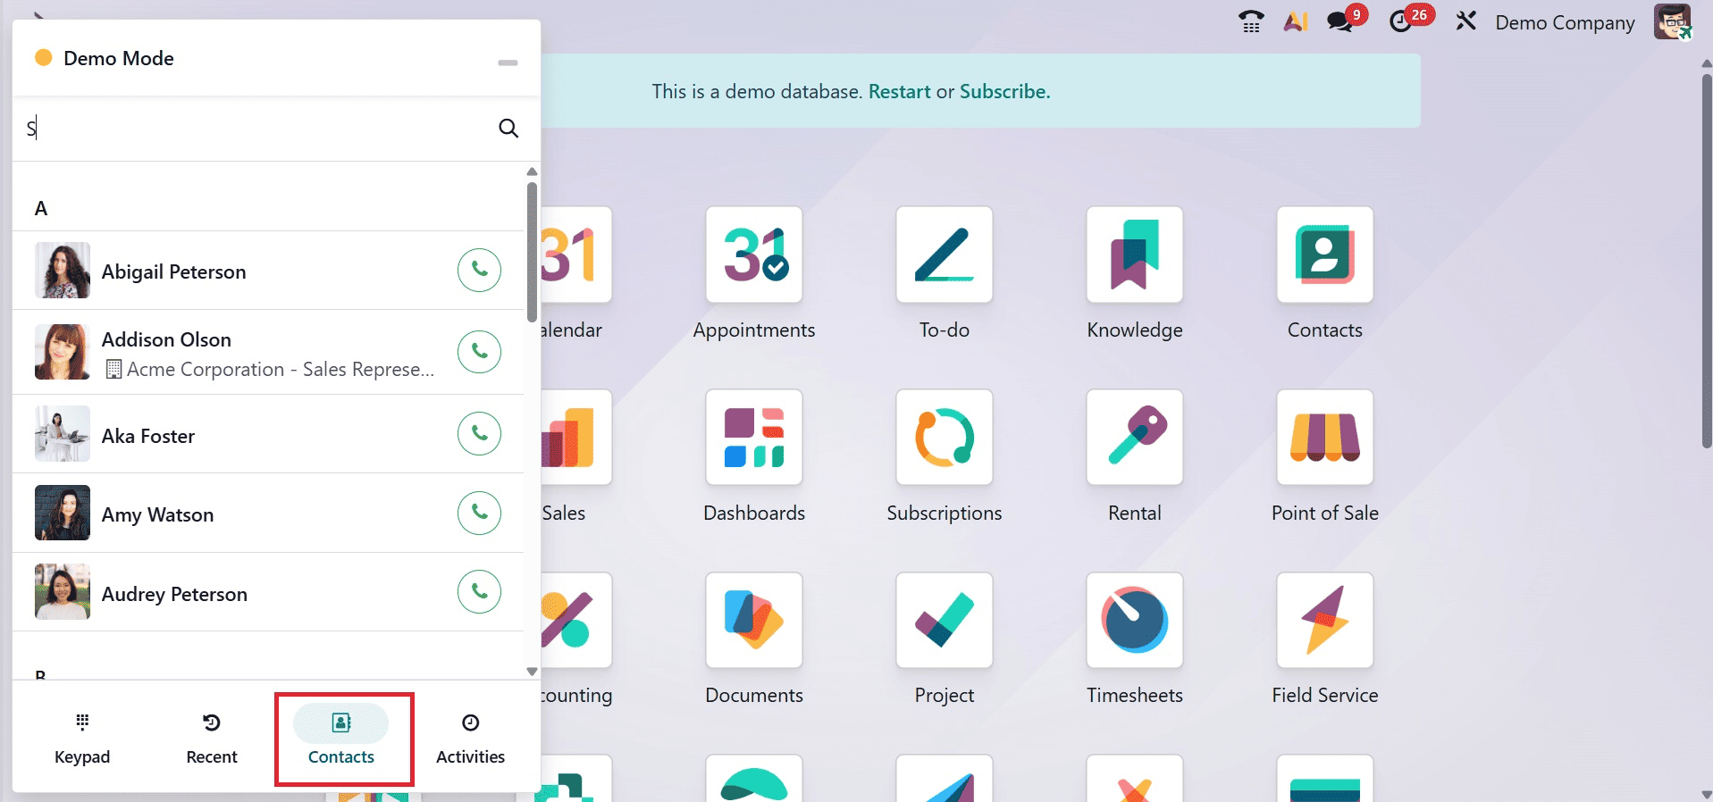Switch to the Activities tab
The height and width of the screenshot is (802, 1713).
point(470,739)
